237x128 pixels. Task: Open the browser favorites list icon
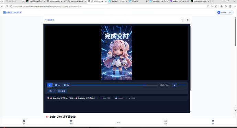point(226,6)
